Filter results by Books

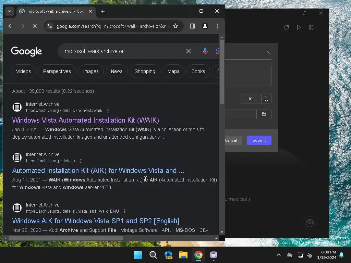pos(198,71)
